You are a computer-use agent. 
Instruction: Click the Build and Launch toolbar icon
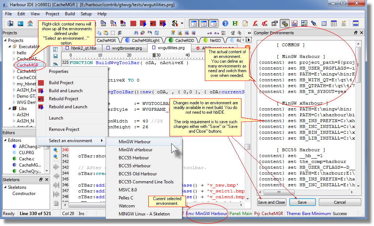click(144, 23)
